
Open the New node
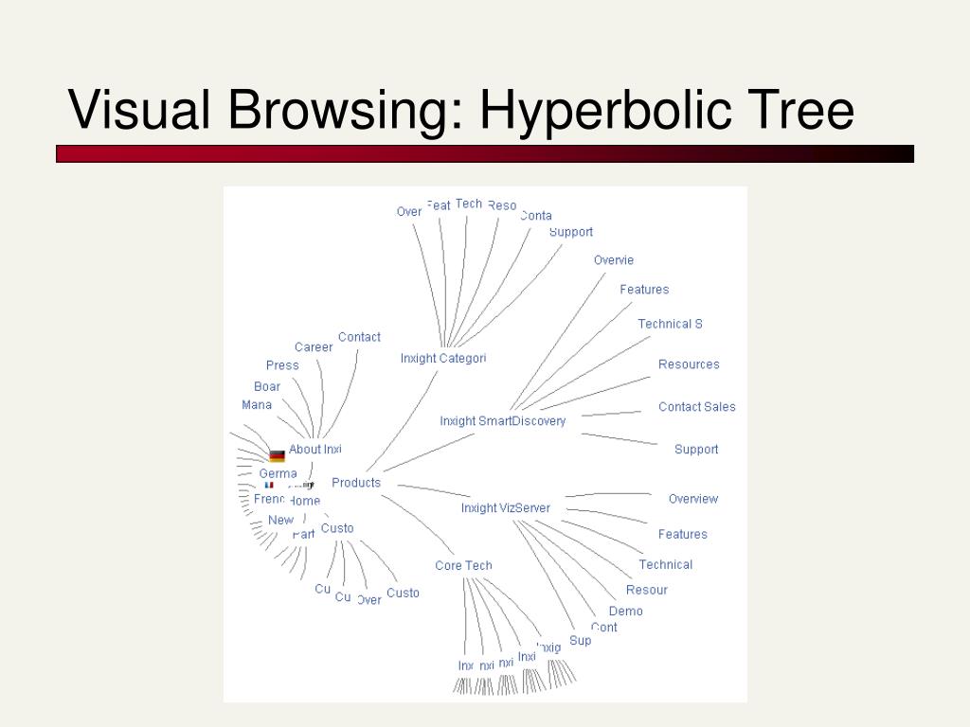280,520
